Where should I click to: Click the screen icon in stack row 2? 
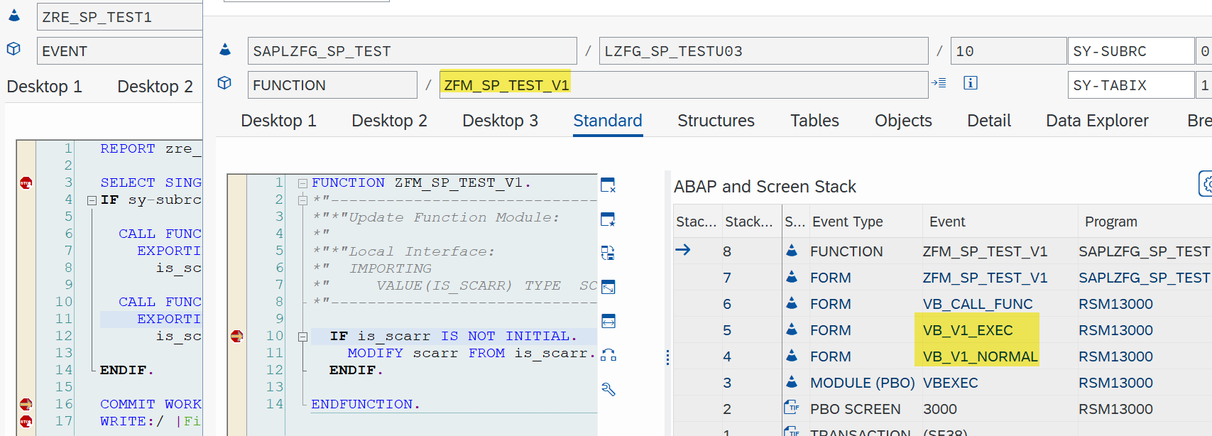[x=792, y=408]
